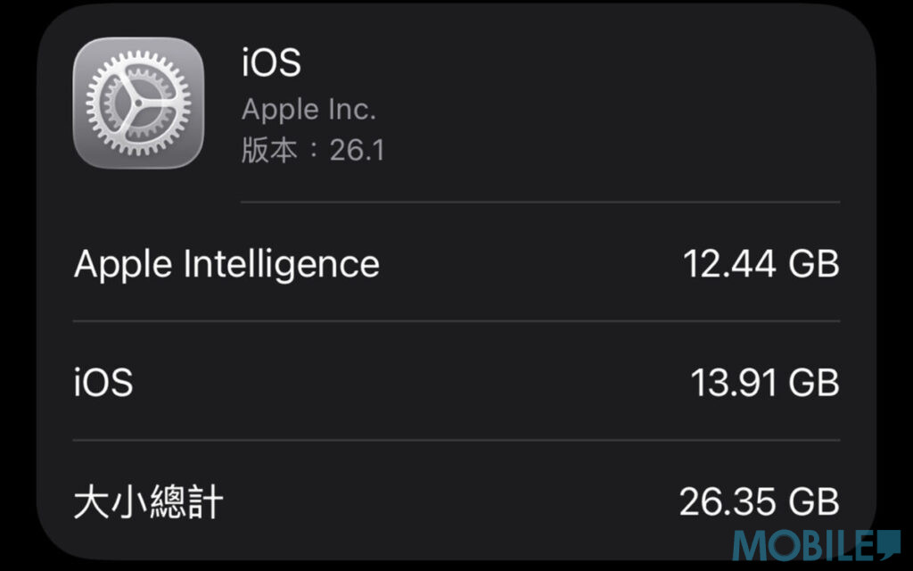Click the center hub of the gear icon
The image size is (913, 571).
tap(138, 103)
